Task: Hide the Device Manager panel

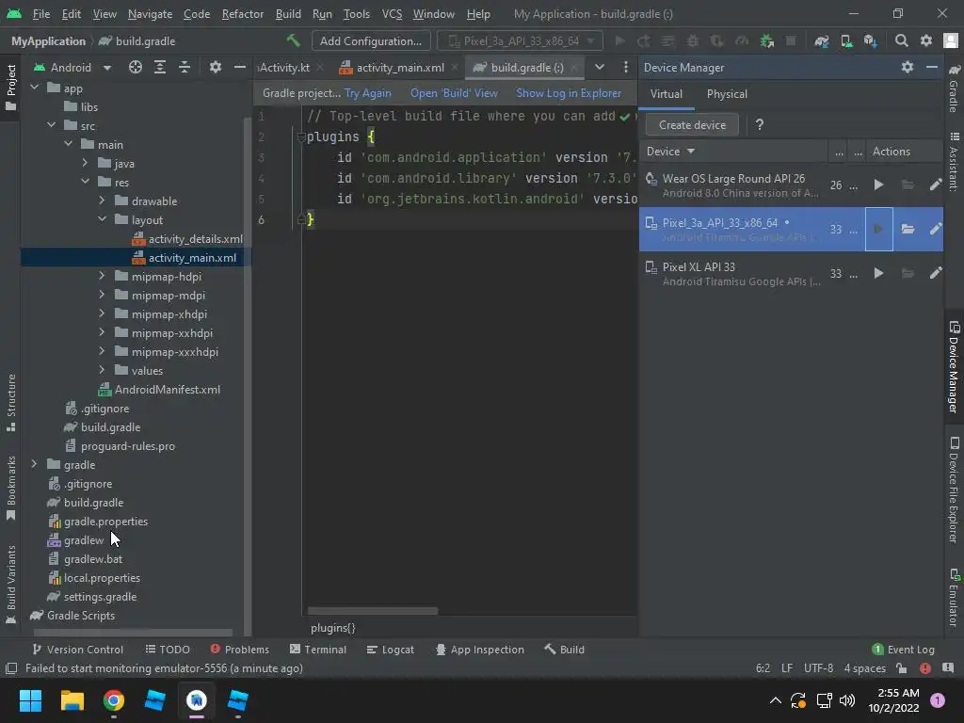Action: [932, 67]
